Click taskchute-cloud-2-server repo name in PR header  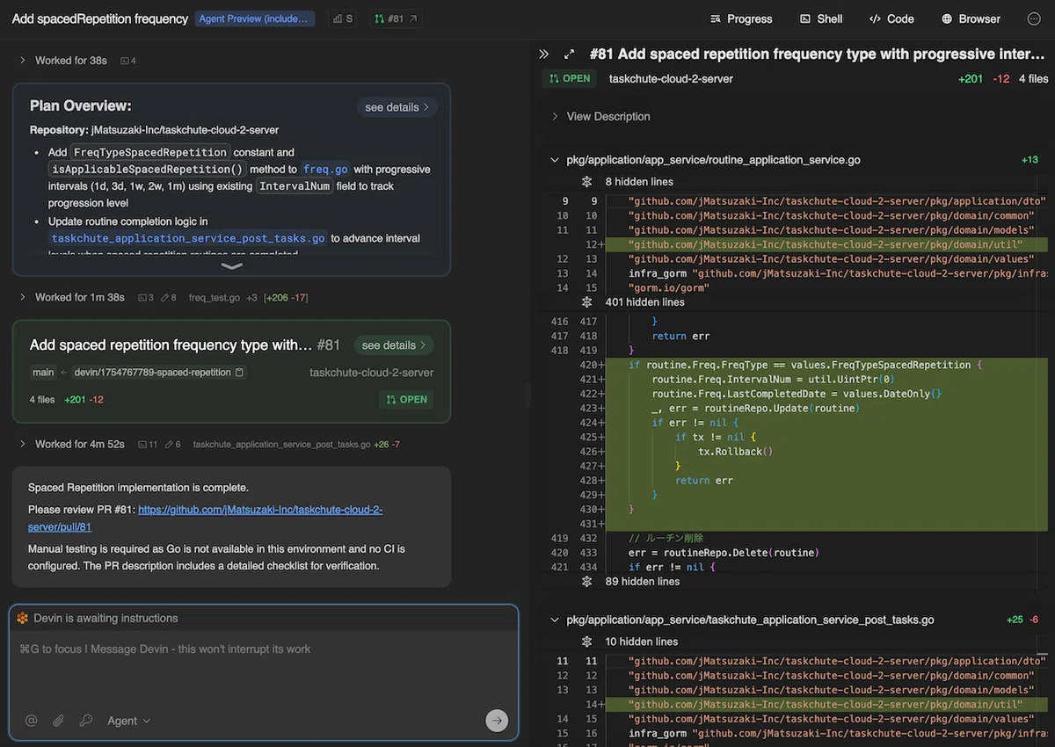[671, 79]
